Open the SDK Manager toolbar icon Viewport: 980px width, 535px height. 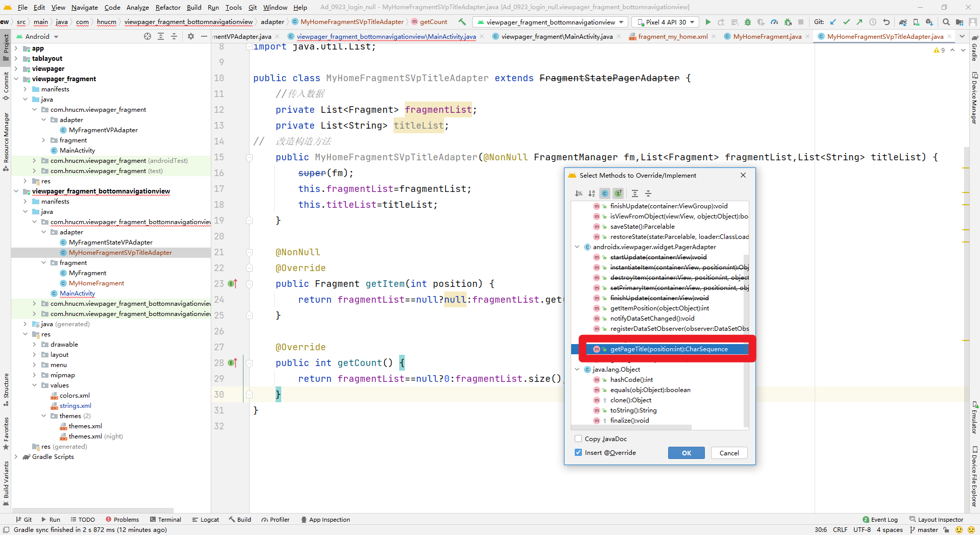(x=929, y=22)
